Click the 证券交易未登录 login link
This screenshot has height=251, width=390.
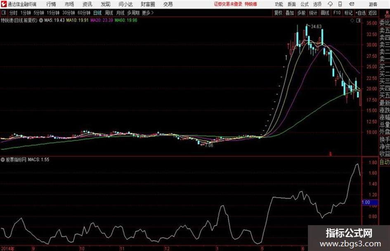pos(228,4)
